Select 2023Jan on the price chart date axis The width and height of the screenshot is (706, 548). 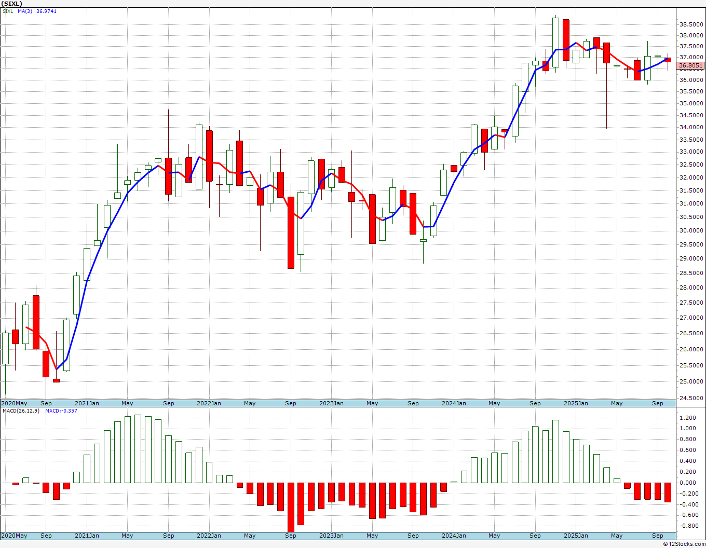[x=331, y=403]
